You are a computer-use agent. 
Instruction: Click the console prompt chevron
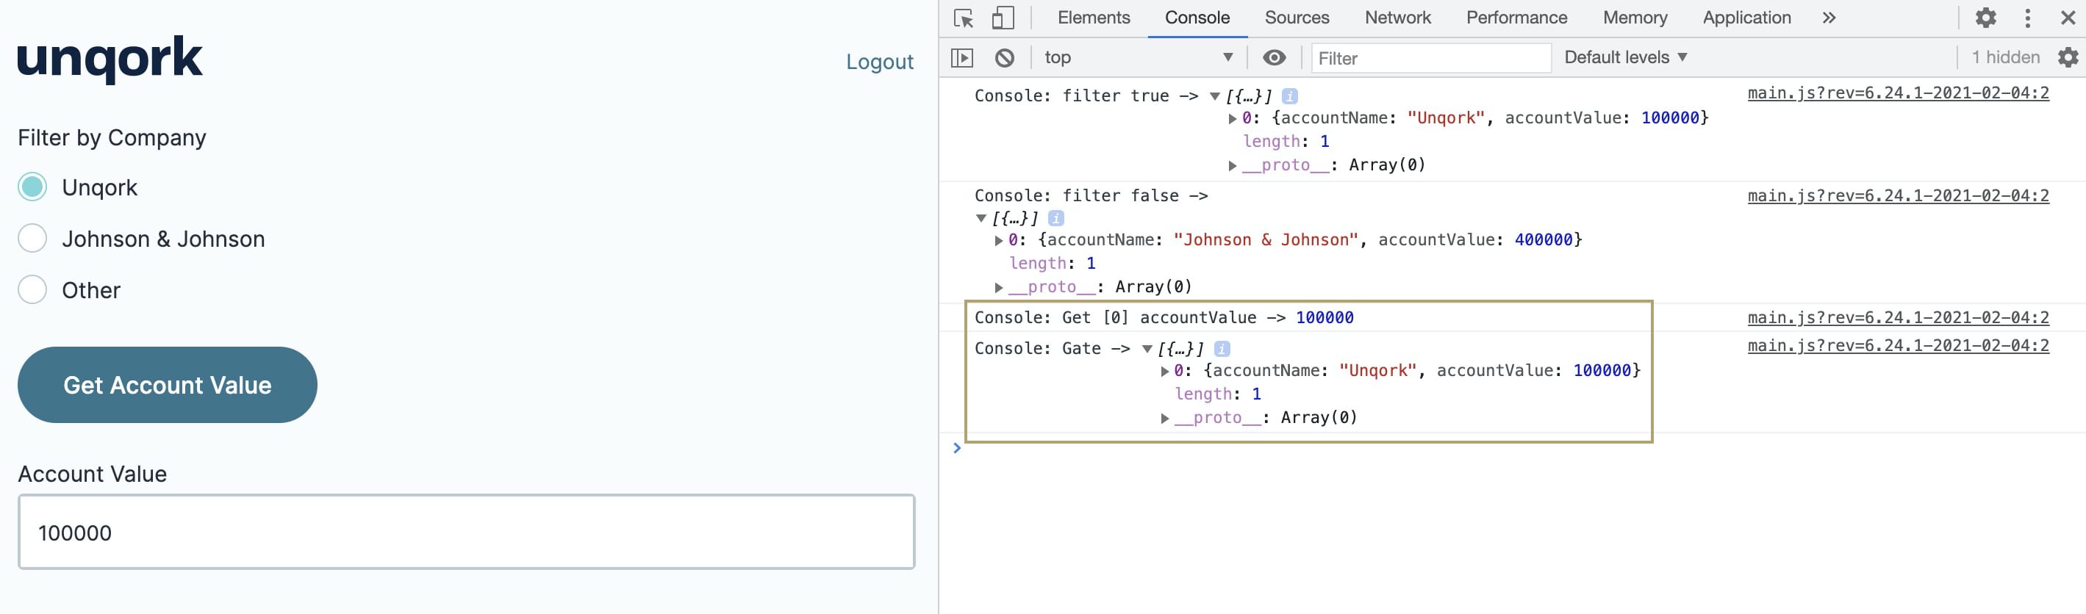tap(956, 448)
